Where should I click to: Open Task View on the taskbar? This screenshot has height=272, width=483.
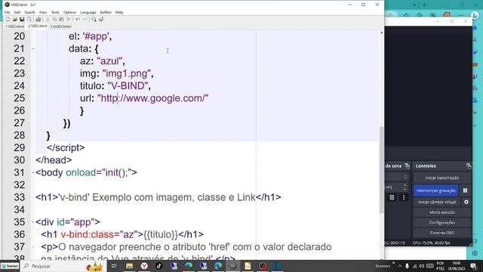(x=114, y=266)
